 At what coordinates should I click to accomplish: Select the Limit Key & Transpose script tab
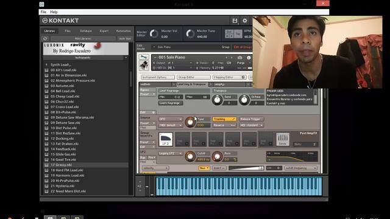pos(191,85)
